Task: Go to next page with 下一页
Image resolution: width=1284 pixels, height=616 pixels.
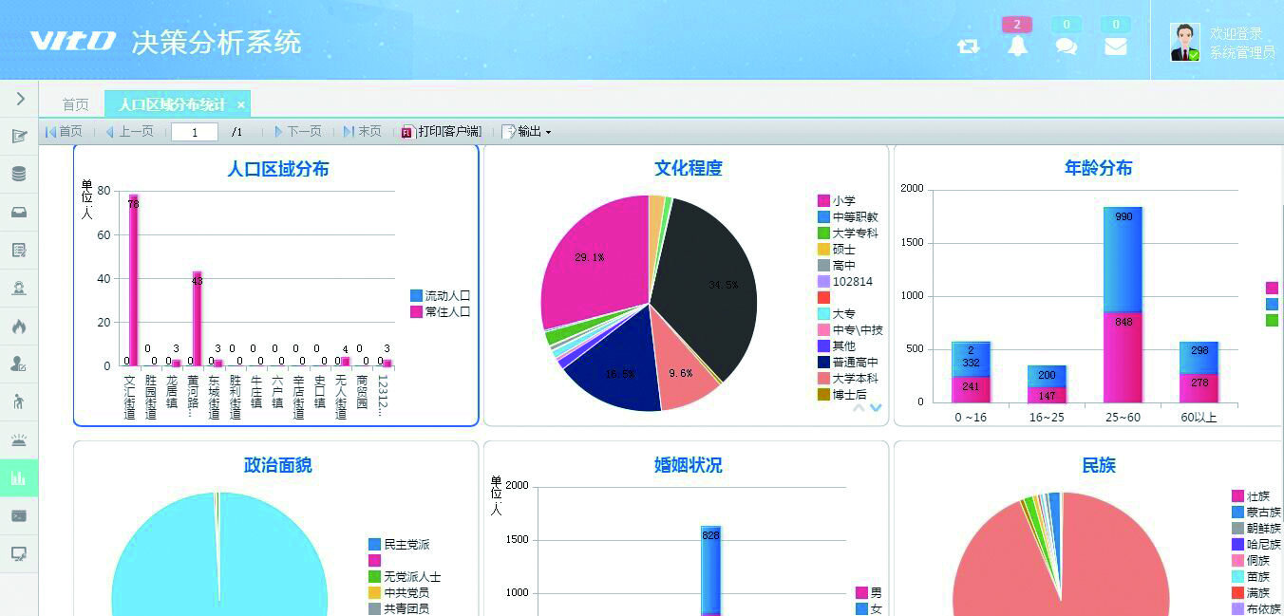Action: pyautogui.click(x=298, y=132)
